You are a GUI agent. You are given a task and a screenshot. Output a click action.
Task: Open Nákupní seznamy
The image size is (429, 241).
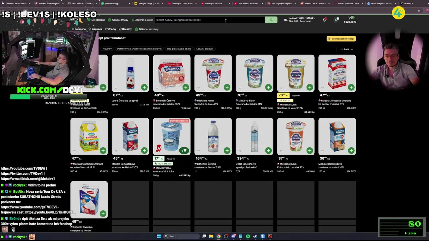point(147,29)
